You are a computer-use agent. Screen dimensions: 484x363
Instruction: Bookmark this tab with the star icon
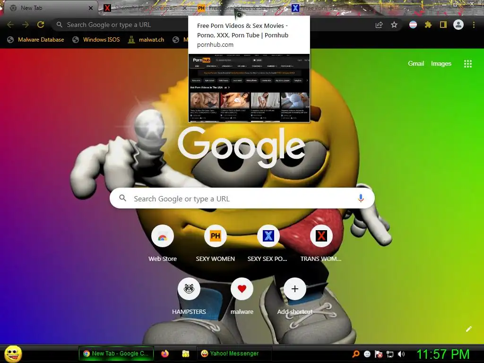394,25
